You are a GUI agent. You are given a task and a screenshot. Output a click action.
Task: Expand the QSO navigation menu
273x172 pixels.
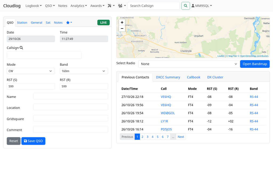(x=50, y=6)
